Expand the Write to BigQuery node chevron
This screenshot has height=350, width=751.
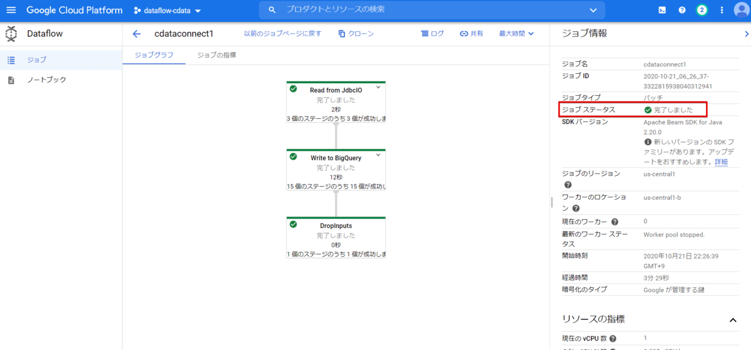(x=378, y=155)
